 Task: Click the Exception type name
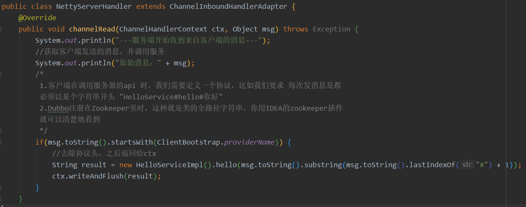(331, 29)
